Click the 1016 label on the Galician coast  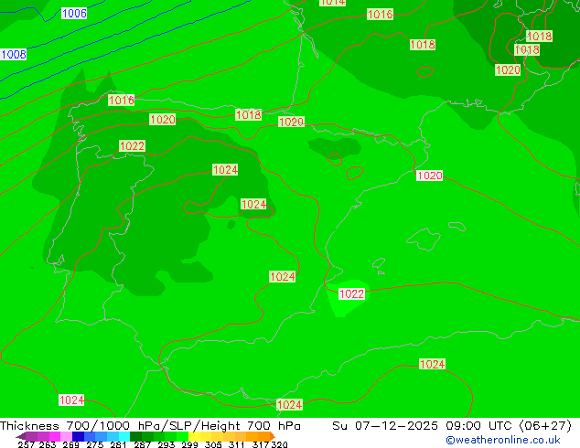coord(121,100)
